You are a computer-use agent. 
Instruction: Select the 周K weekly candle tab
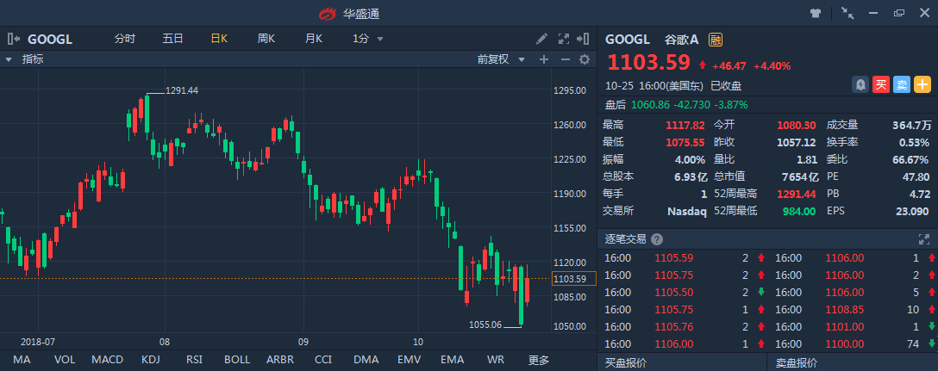(266, 39)
